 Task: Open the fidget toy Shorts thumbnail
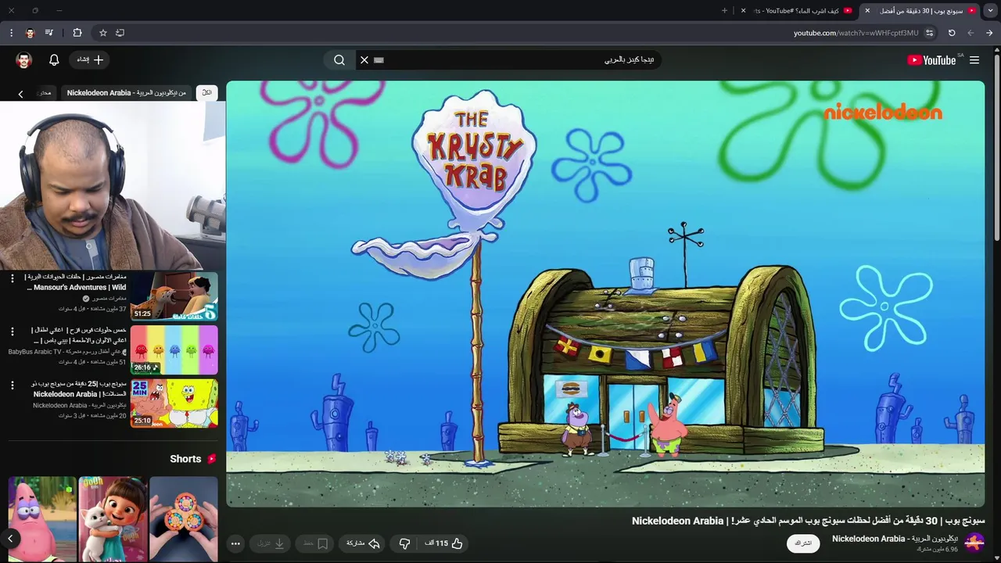click(184, 519)
